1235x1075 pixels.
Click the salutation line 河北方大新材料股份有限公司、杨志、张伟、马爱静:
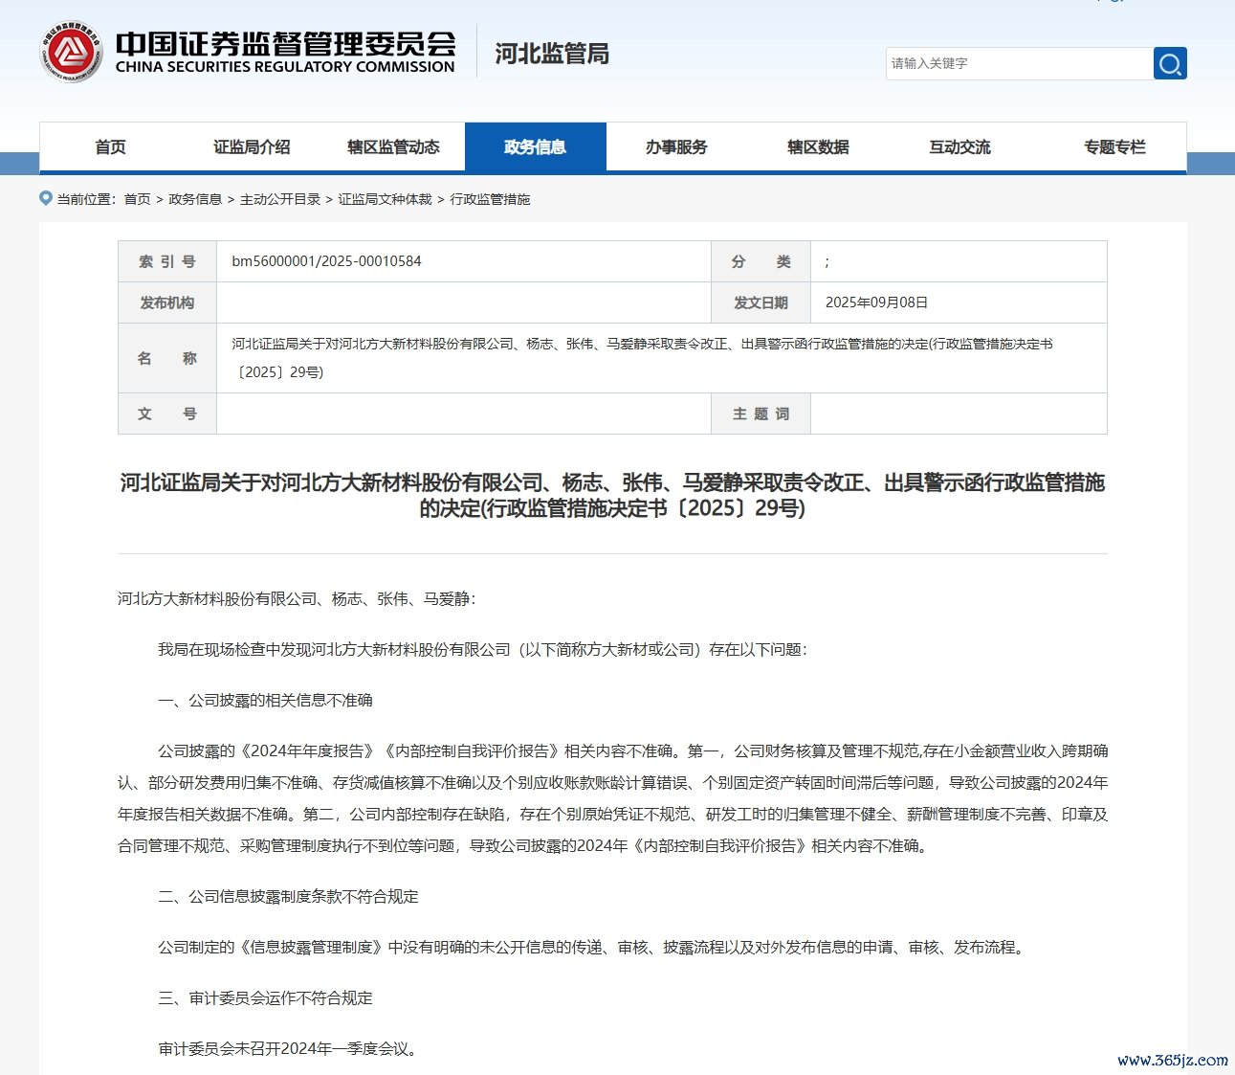tap(297, 598)
